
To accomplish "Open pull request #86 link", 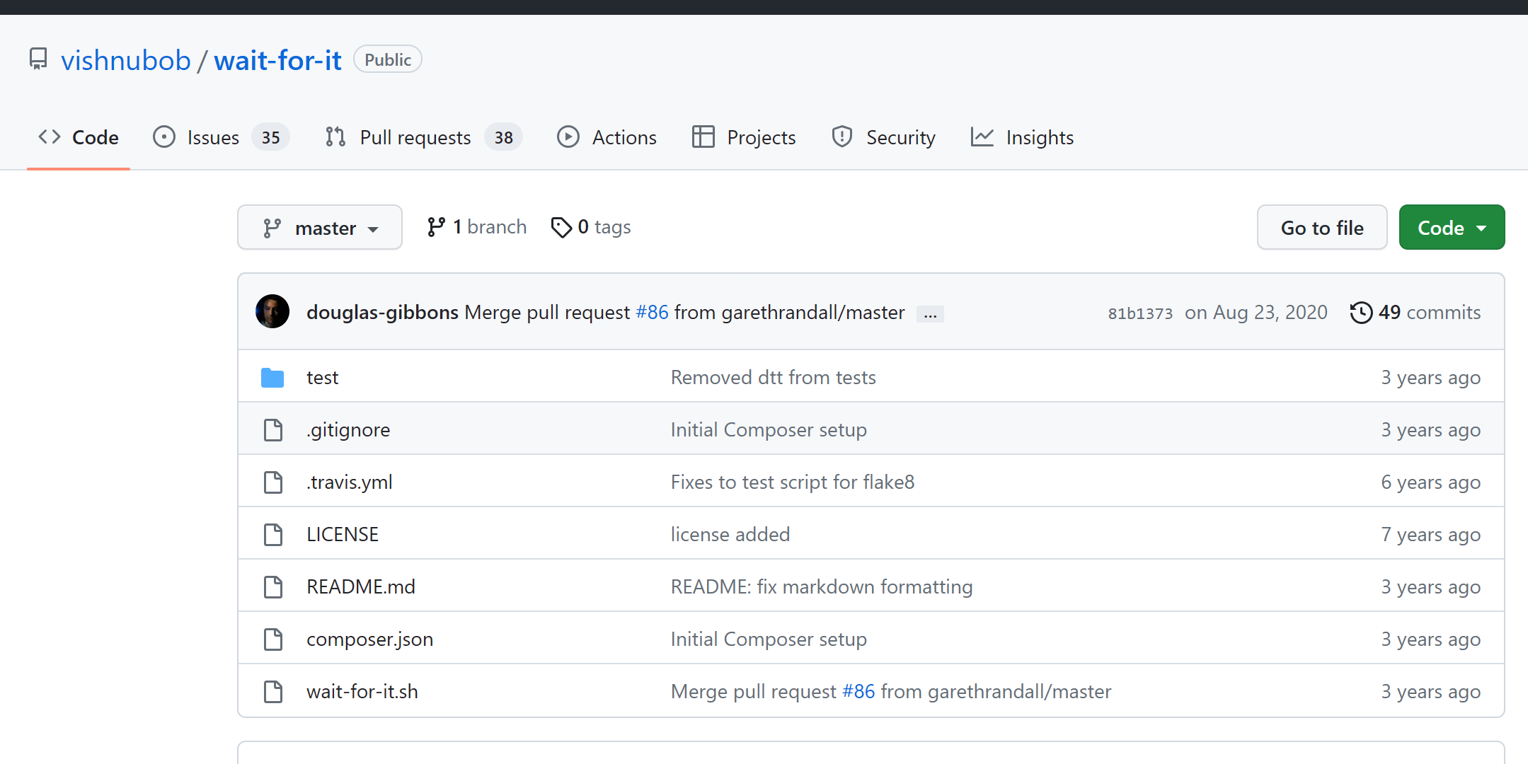I will pyautogui.click(x=650, y=311).
